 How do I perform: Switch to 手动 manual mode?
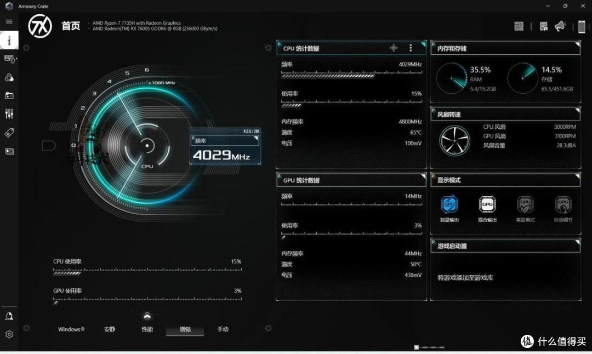click(223, 329)
